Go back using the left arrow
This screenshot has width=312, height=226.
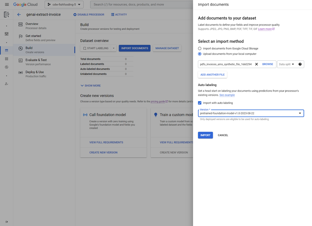click(19, 15)
